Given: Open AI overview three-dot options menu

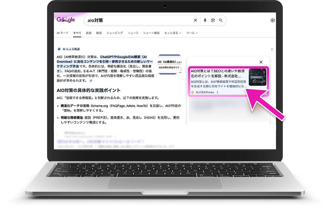Looking at the screenshot, I should click(272, 49).
